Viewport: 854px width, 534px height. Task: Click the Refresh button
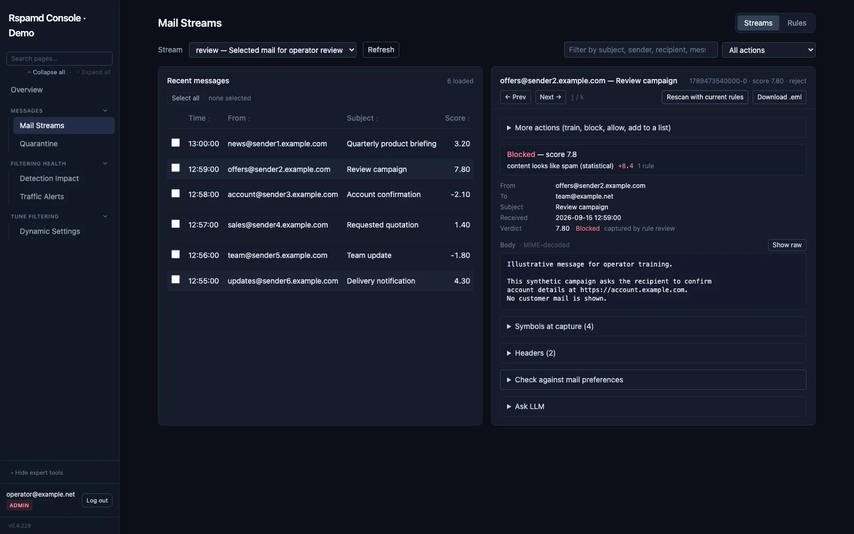[x=381, y=50]
